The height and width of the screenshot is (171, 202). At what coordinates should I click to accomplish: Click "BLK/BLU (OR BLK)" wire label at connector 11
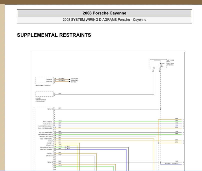[x=172, y=163]
